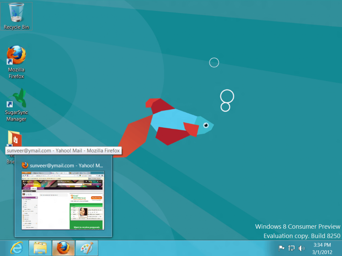Switch to Firefox via its taskbar button
The height and width of the screenshot is (256, 342).
click(x=64, y=248)
